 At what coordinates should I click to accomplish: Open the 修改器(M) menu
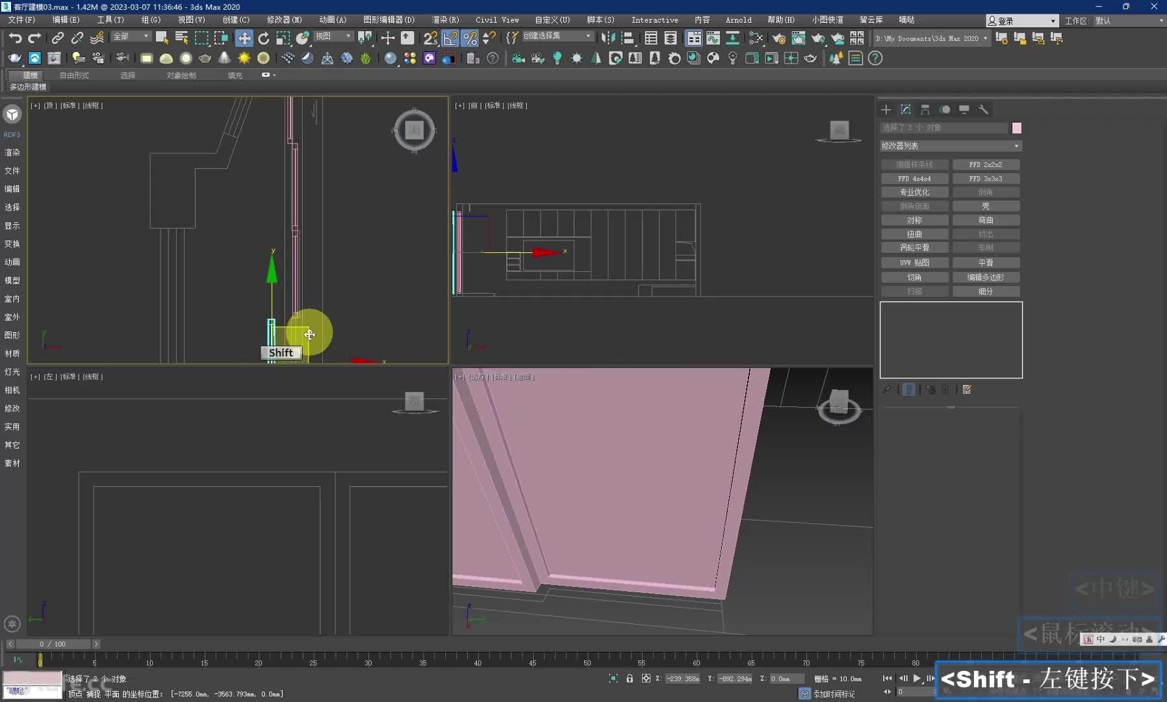tap(285, 20)
